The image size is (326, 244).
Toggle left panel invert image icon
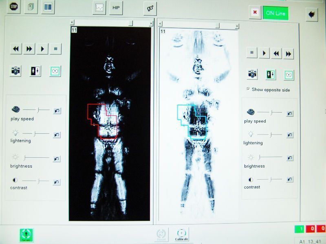(x=35, y=71)
